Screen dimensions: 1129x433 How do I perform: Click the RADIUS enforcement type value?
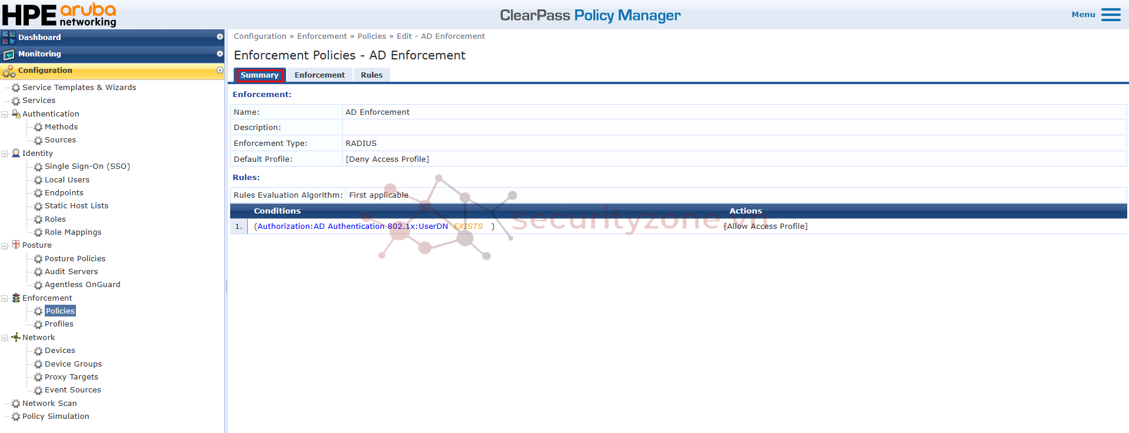click(361, 144)
